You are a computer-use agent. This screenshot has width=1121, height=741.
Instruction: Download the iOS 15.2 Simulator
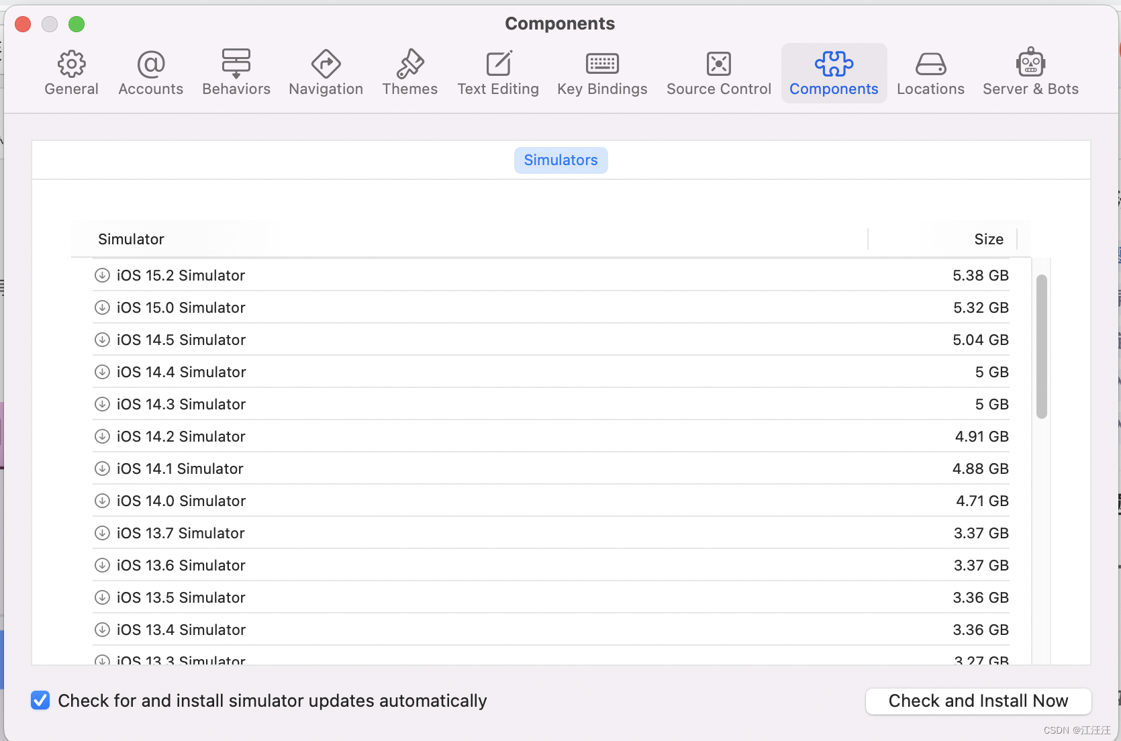pyautogui.click(x=102, y=275)
